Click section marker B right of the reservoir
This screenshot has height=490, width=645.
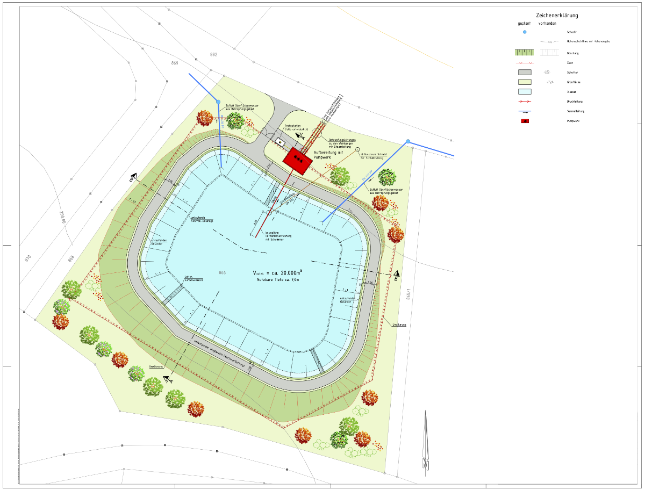[396, 275]
